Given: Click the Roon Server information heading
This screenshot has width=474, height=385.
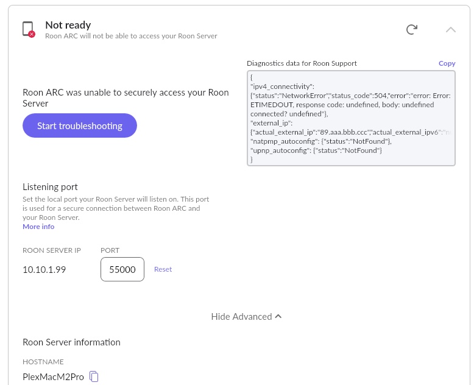Looking at the screenshot, I should (71, 342).
